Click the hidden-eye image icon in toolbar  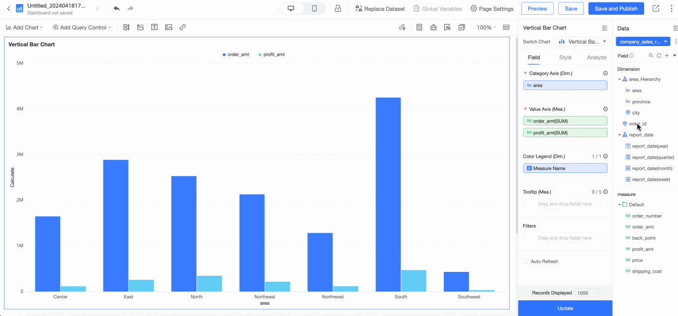click(447, 27)
